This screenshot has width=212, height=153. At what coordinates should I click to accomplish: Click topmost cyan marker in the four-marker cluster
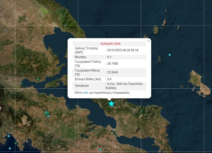point(46,112)
